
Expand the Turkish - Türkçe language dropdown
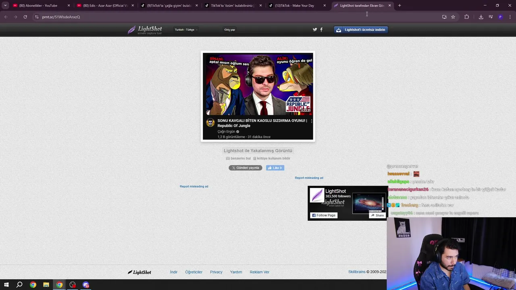pos(186,30)
